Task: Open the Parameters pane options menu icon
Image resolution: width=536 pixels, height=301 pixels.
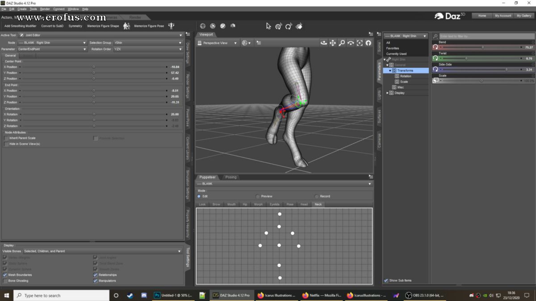Action: coord(380,34)
